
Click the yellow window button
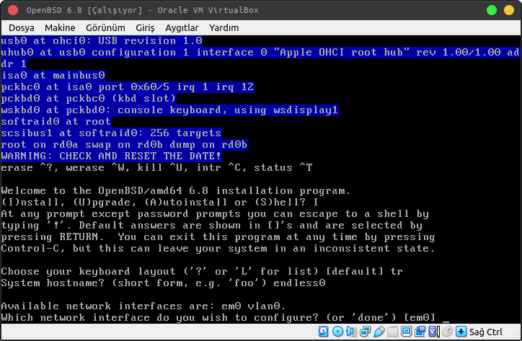pos(509,10)
